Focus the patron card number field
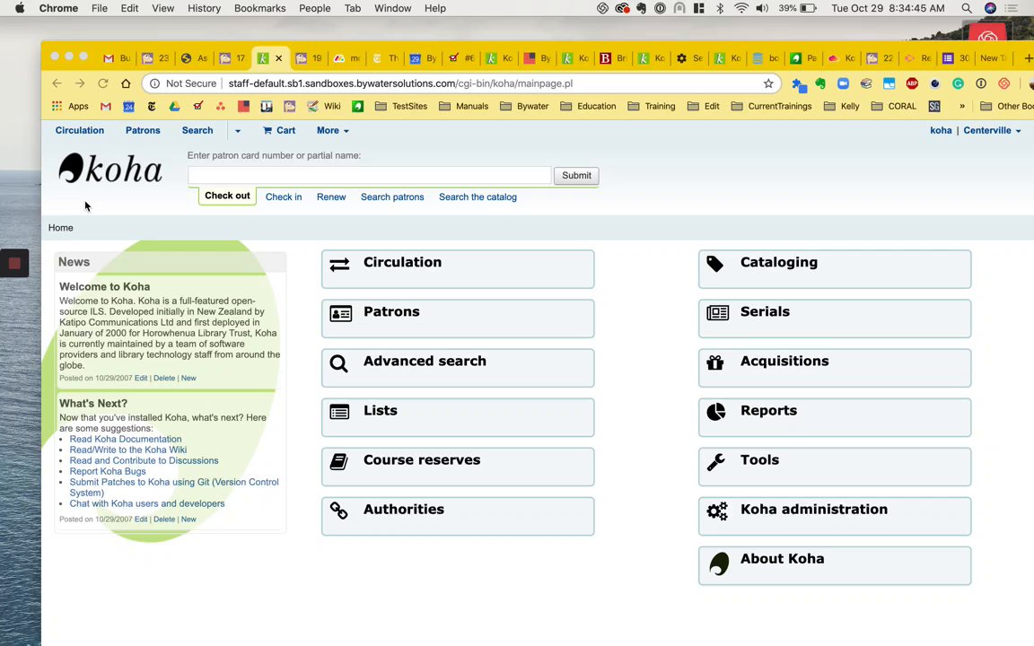The width and height of the screenshot is (1034, 646). (369, 175)
